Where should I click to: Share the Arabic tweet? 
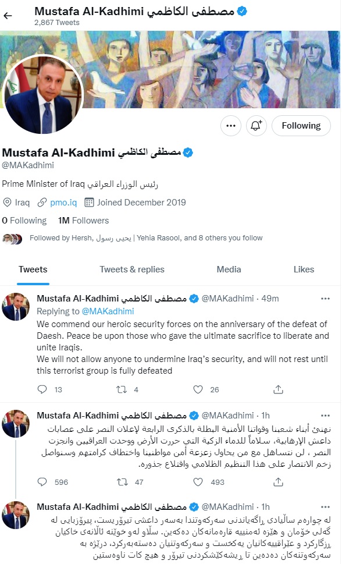[x=279, y=481]
